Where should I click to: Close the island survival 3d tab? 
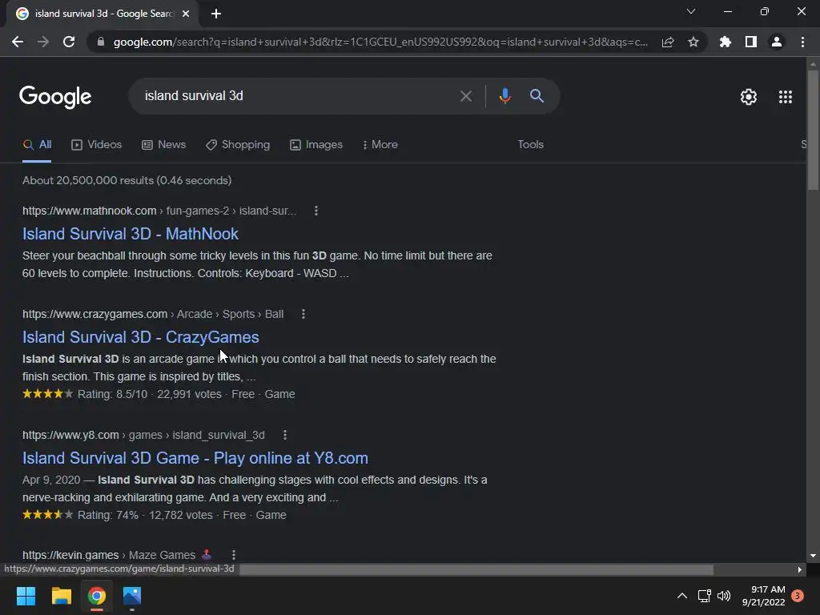pyautogui.click(x=186, y=14)
